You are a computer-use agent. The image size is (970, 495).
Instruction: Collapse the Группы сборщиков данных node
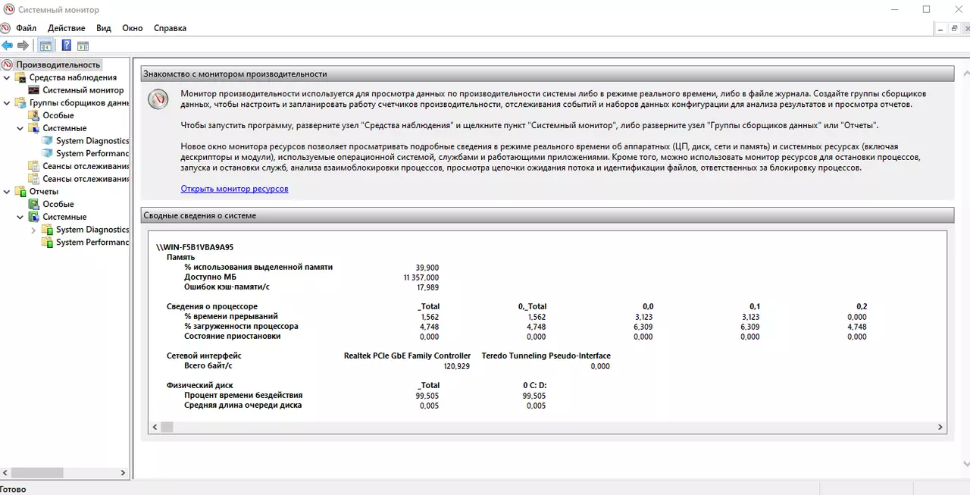coord(8,103)
